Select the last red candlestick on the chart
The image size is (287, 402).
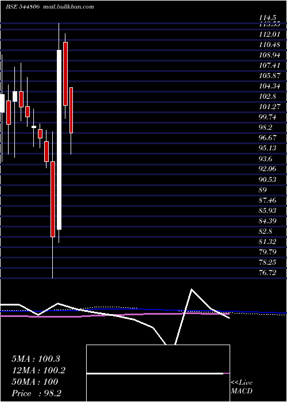[x=71, y=110]
